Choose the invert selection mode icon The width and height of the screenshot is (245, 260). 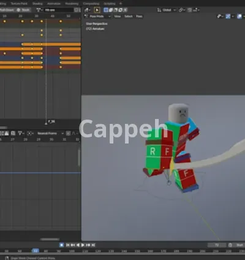121,10
